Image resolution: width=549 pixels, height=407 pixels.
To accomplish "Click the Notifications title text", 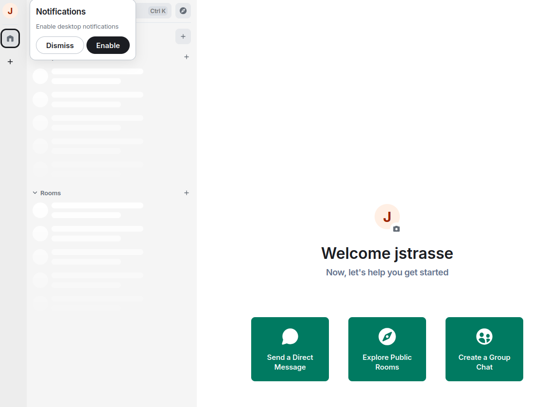I will coord(61,12).
